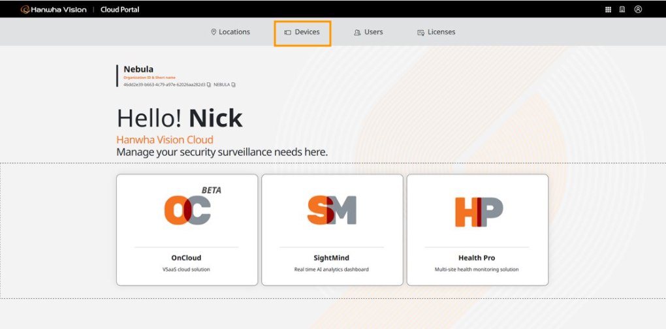Click the OC logo in OnCloud card
The image size is (666, 329).
click(187, 210)
